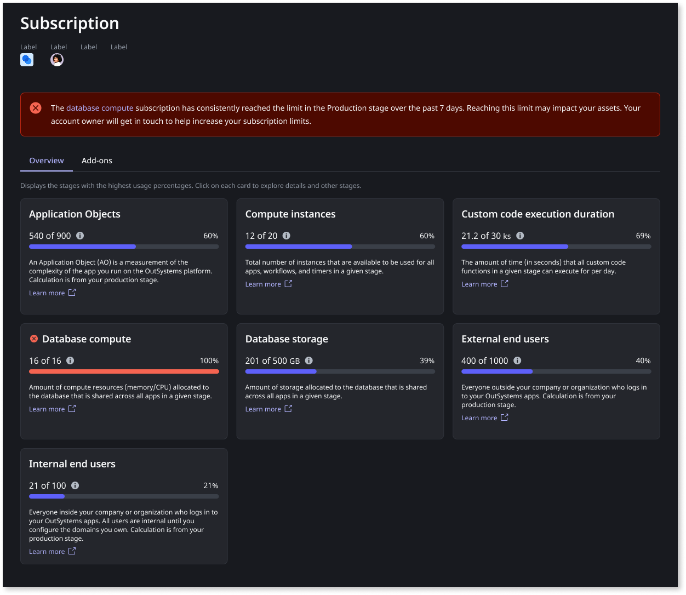686x595 pixels.
Task: Select the Overview tab
Action: coord(46,161)
